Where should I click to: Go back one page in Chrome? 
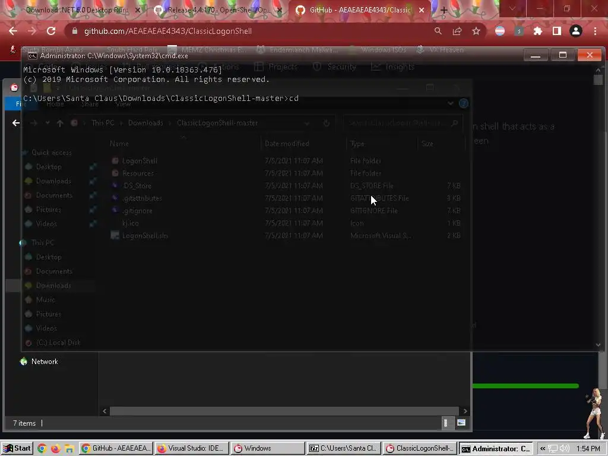13,31
